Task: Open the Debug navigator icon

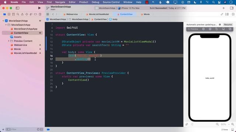Action: (x=31, y=14)
